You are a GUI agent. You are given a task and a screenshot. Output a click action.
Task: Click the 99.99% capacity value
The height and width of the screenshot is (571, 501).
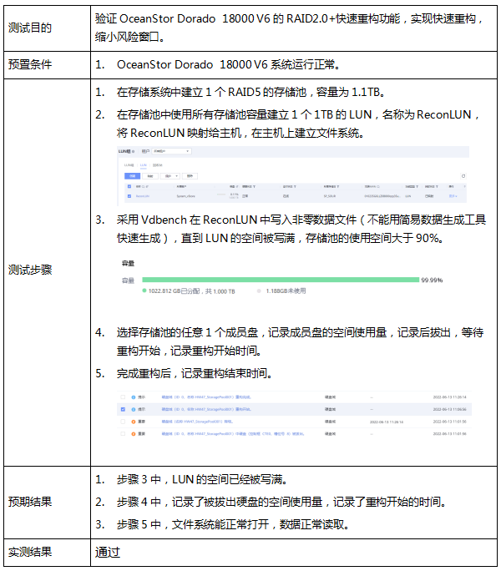[x=432, y=280]
